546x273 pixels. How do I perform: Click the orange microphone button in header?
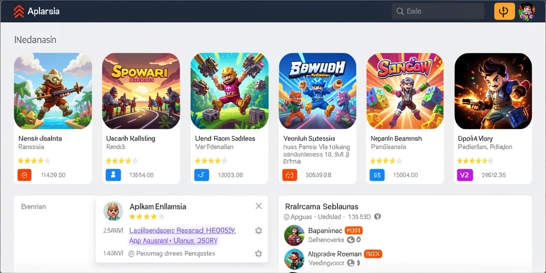pos(504,12)
